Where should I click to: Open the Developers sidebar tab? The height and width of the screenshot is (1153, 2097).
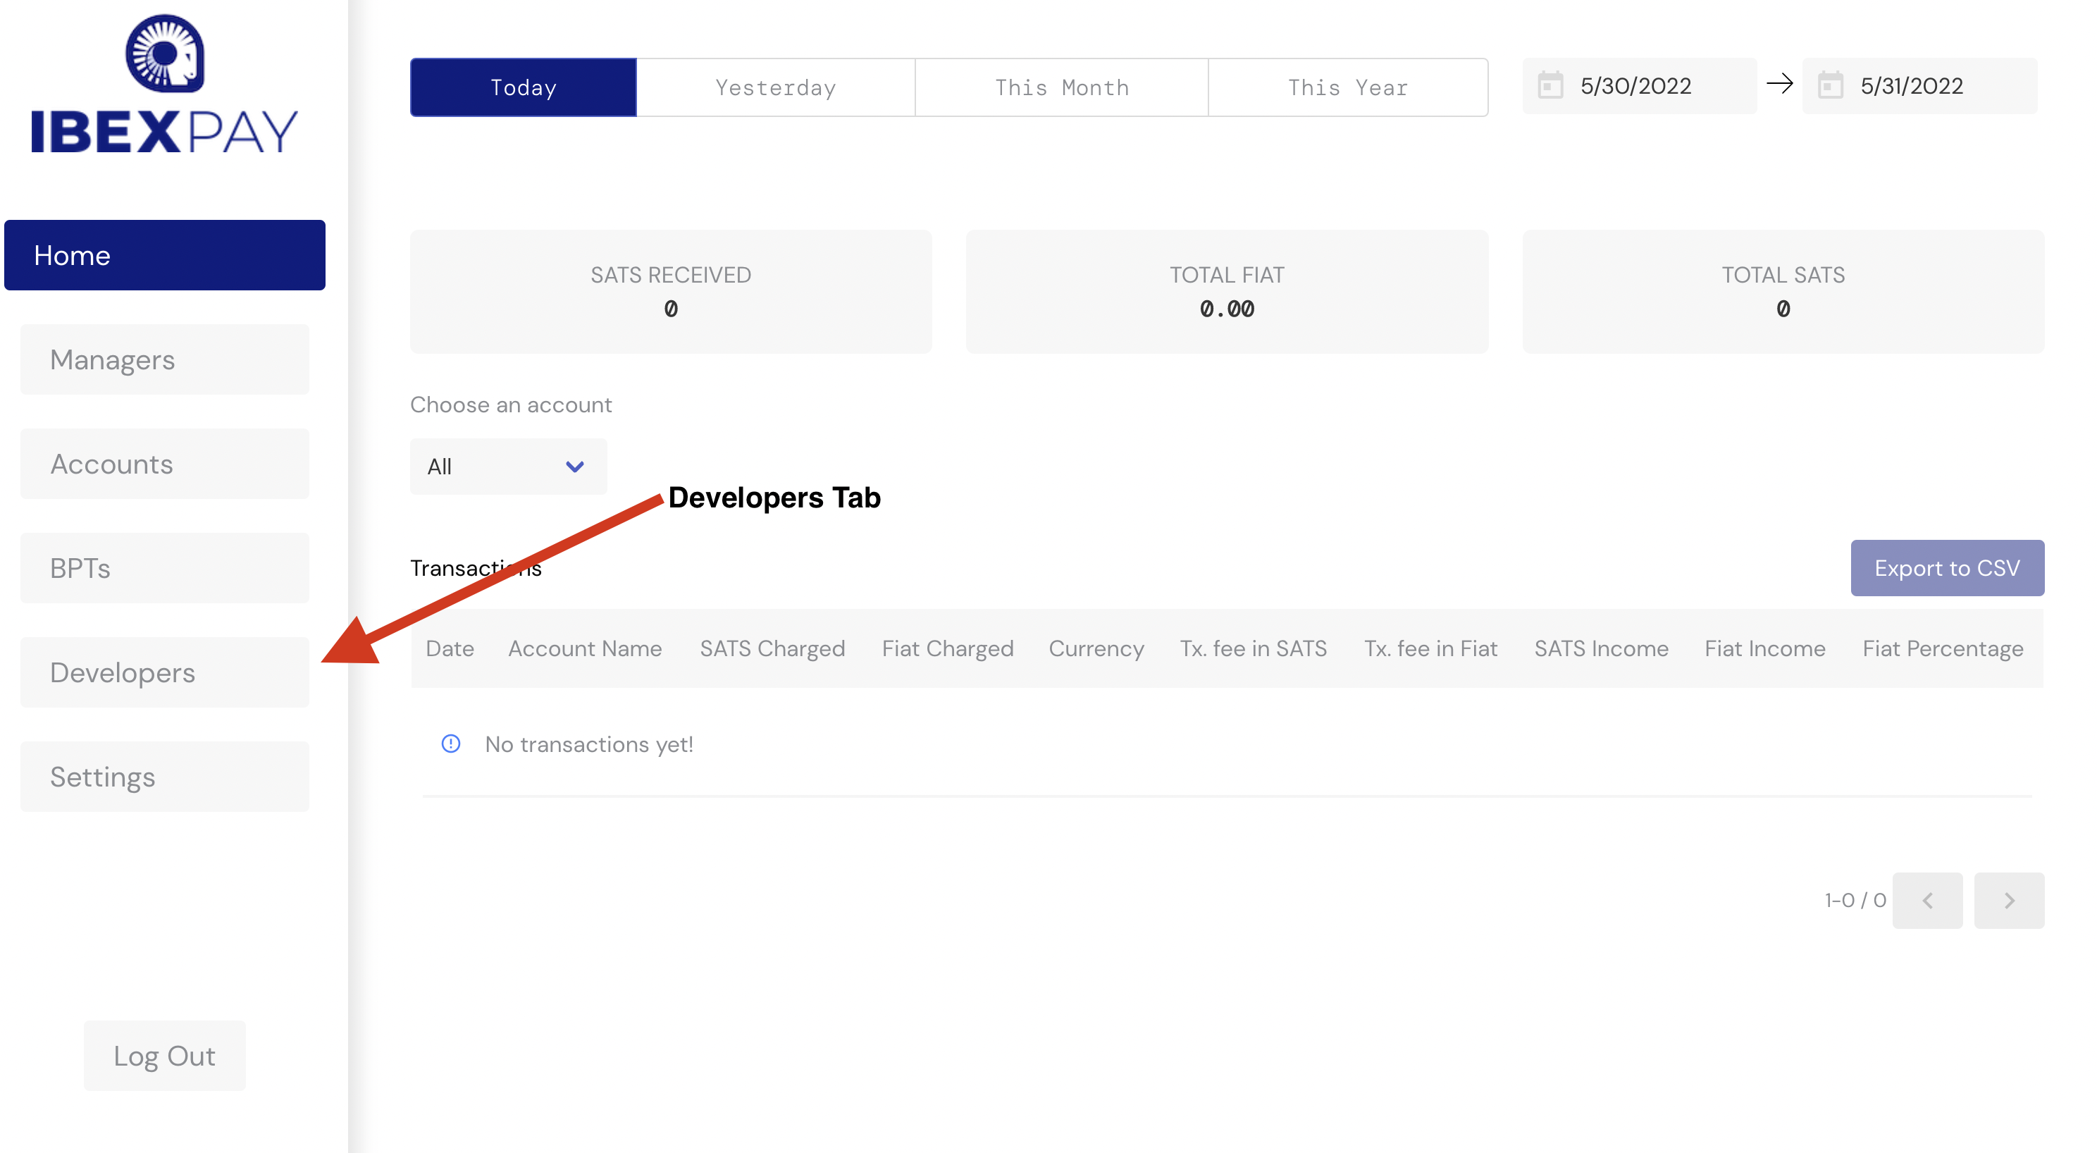click(164, 672)
